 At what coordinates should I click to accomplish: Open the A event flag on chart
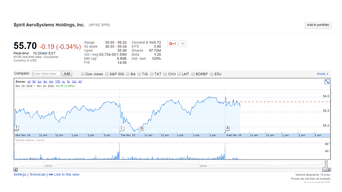pos(227,128)
